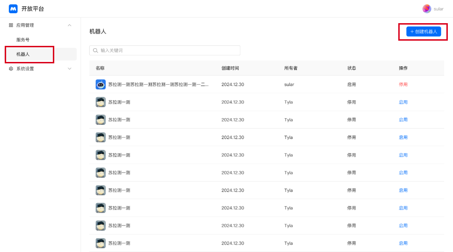Screen dimensions: 453x252
Task: Open the sular user avatar
Action: point(427,9)
